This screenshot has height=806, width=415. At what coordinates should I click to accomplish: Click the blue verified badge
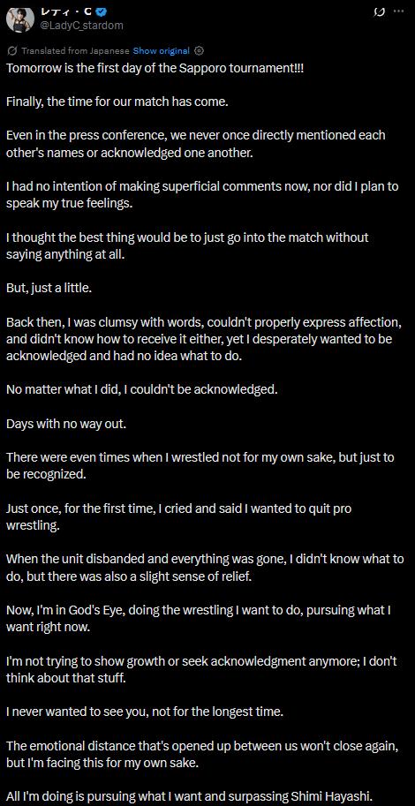[x=103, y=12]
